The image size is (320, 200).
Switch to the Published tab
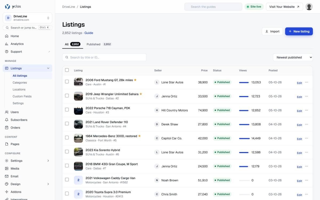pyautogui.click(x=99, y=44)
